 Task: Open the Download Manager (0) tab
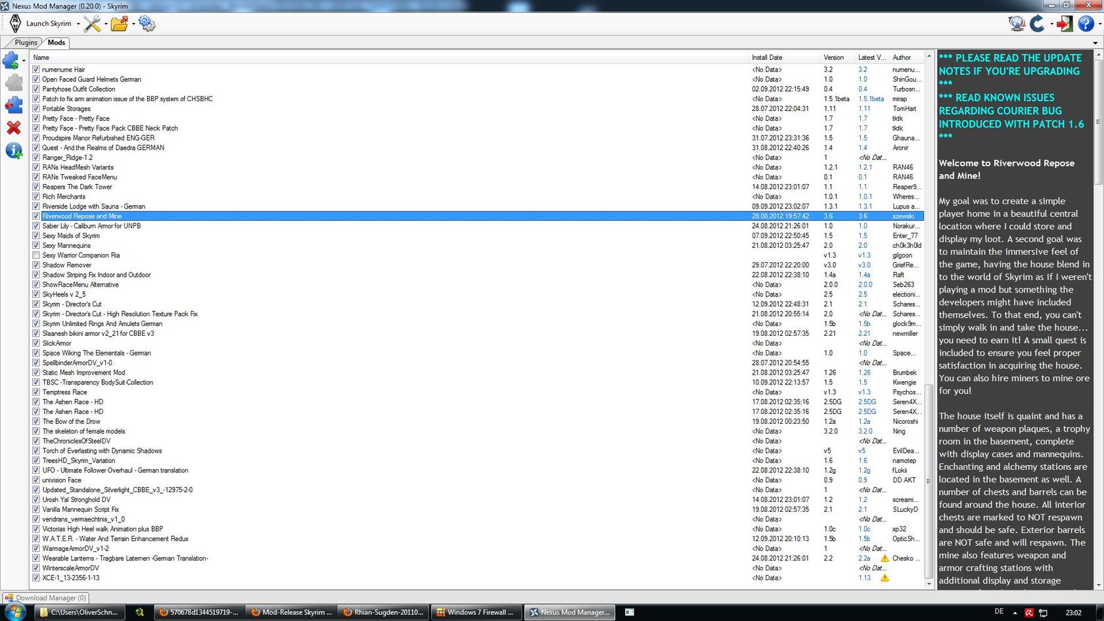point(46,598)
